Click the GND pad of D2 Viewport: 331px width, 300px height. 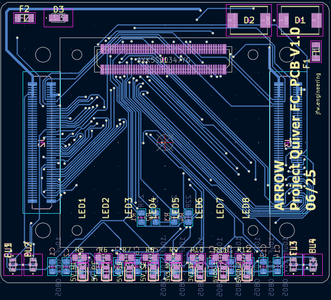(x=265, y=21)
